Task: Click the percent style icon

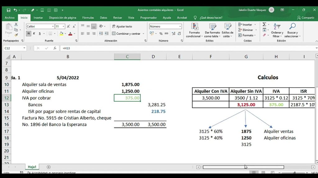Action: [161, 33]
